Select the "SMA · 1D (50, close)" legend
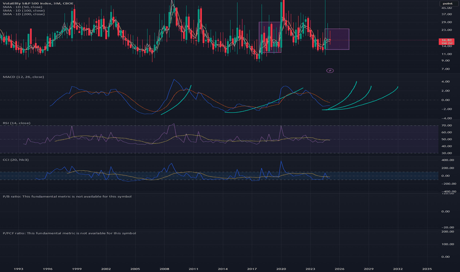The width and height of the screenshot is (460, 272). pyautogui.click(x=22, y=7)
